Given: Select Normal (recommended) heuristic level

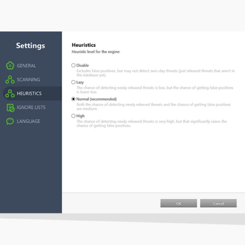Looking at the screenshot, I should pos(73,99).
